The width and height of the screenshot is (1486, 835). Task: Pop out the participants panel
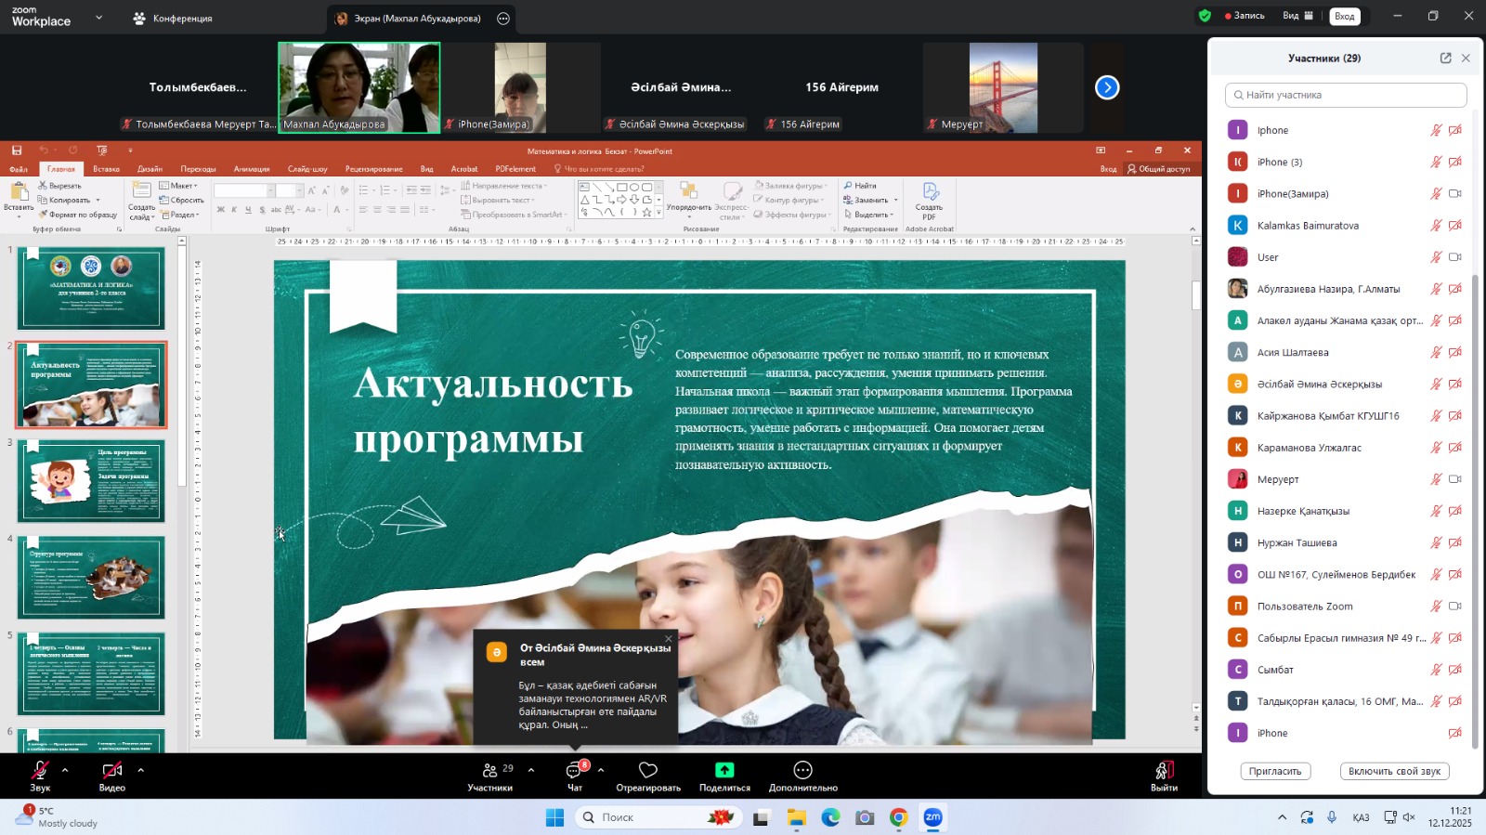1445,58
